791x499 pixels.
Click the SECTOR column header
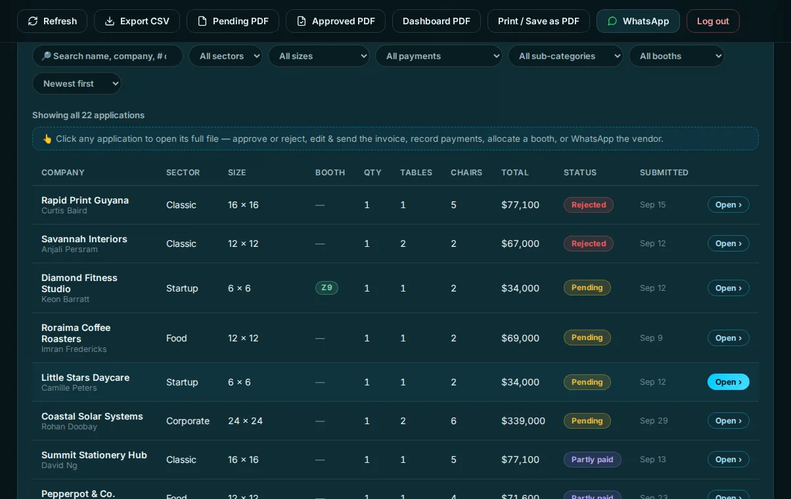click(x=183, y=173)
